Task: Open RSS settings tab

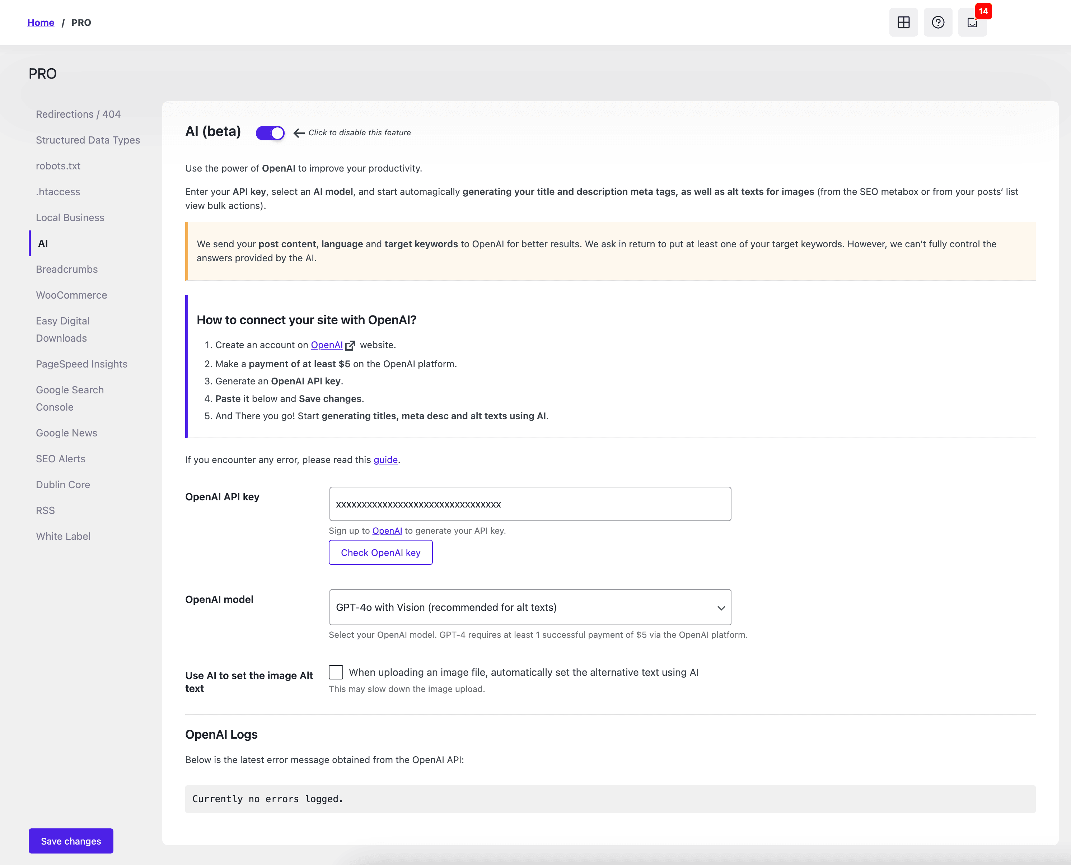Action: 45,511
